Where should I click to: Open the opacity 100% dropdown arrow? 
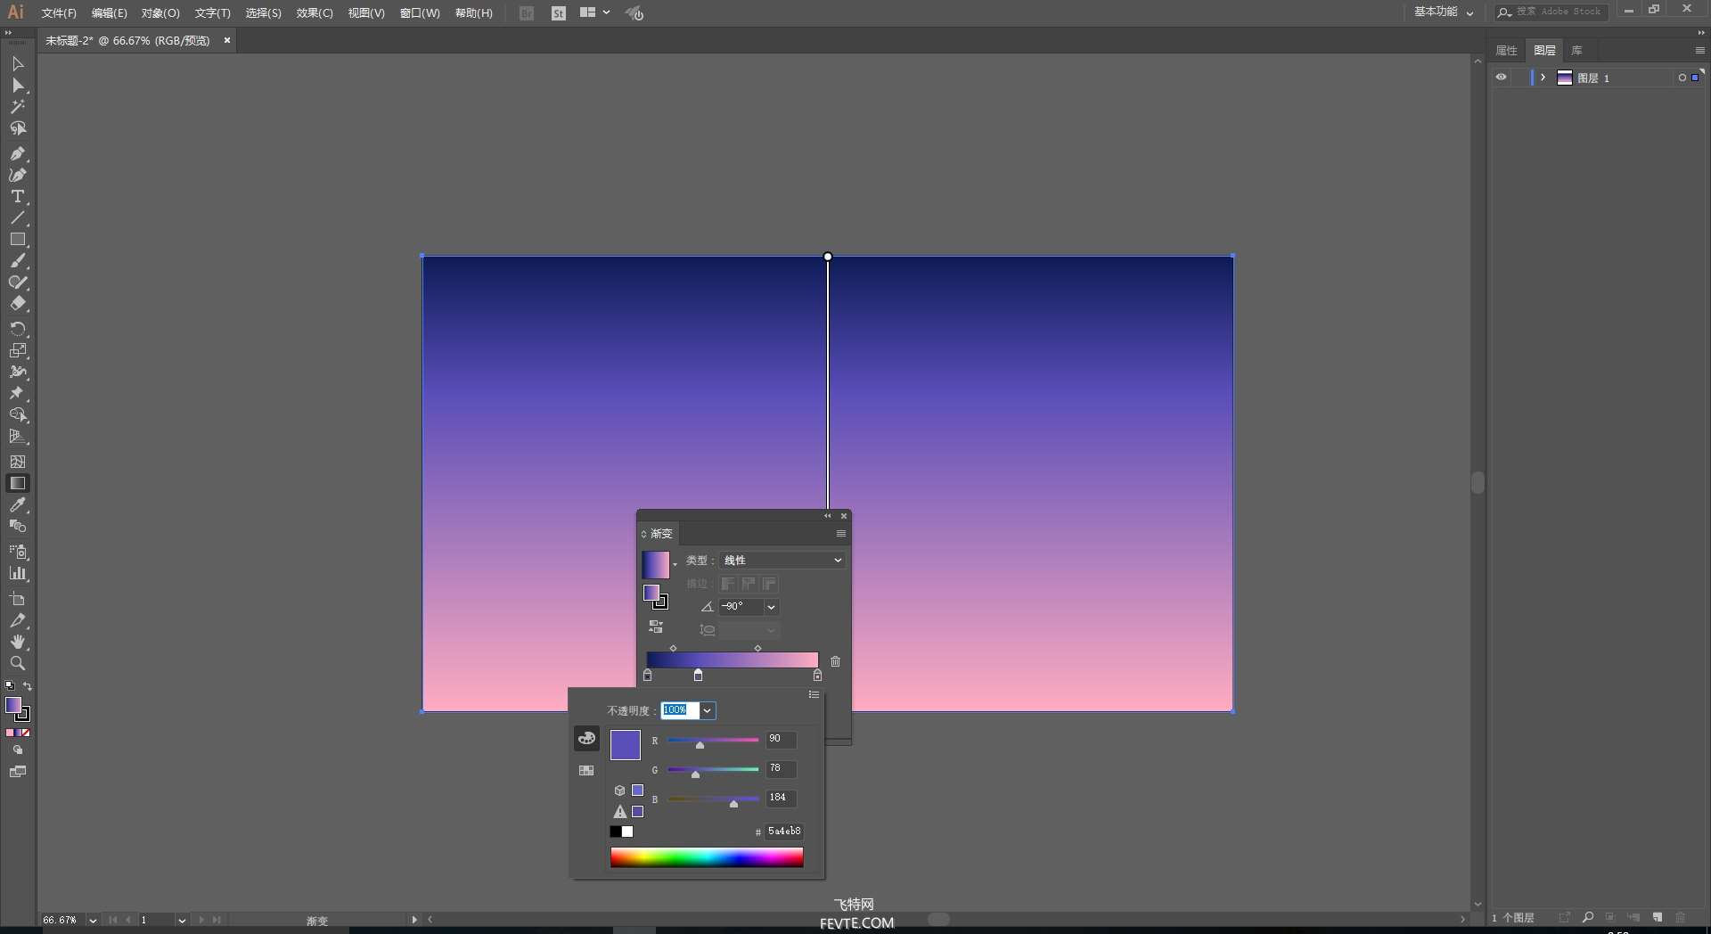[x=707, y=710]
